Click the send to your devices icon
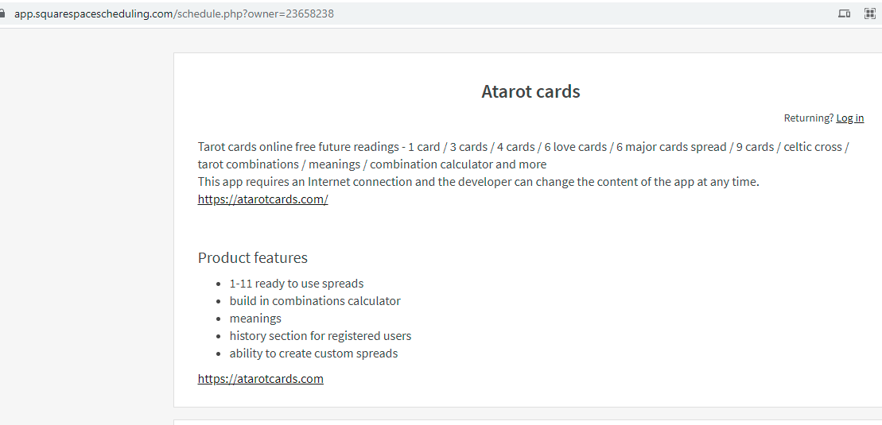 pyautogui.click(x=845, y=14)
